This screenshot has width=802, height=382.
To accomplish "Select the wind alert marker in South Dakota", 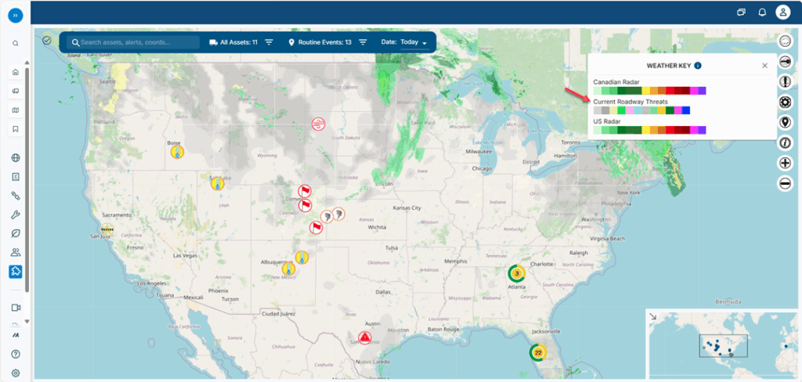I will [x=319, y=124].
